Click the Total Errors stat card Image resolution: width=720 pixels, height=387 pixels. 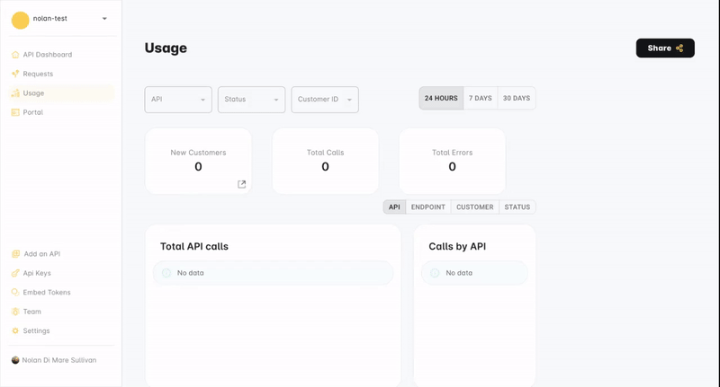click(x=453, y=161)
